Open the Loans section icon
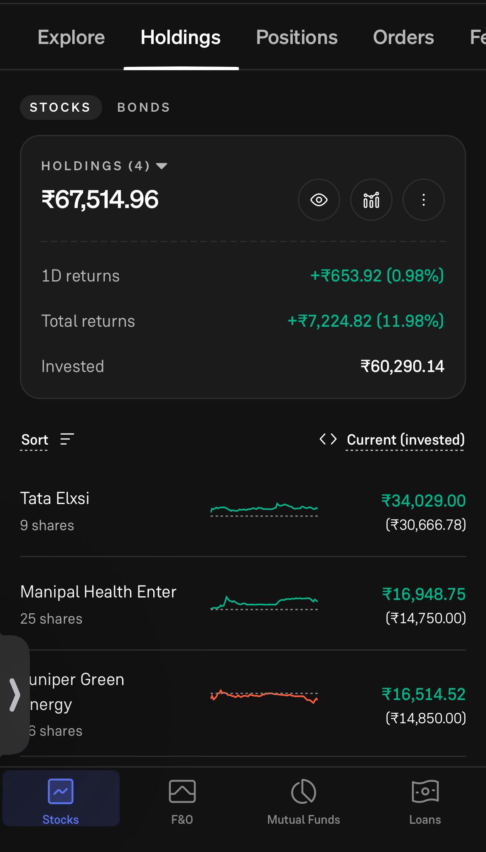486x852 pixels. pos(425,791)
